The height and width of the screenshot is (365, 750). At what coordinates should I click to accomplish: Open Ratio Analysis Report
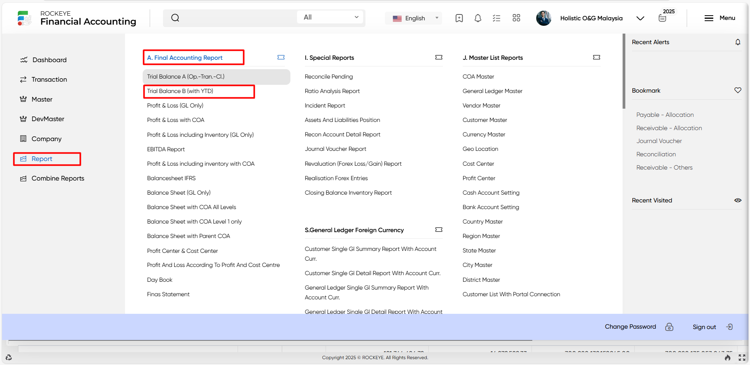(332, 91)
